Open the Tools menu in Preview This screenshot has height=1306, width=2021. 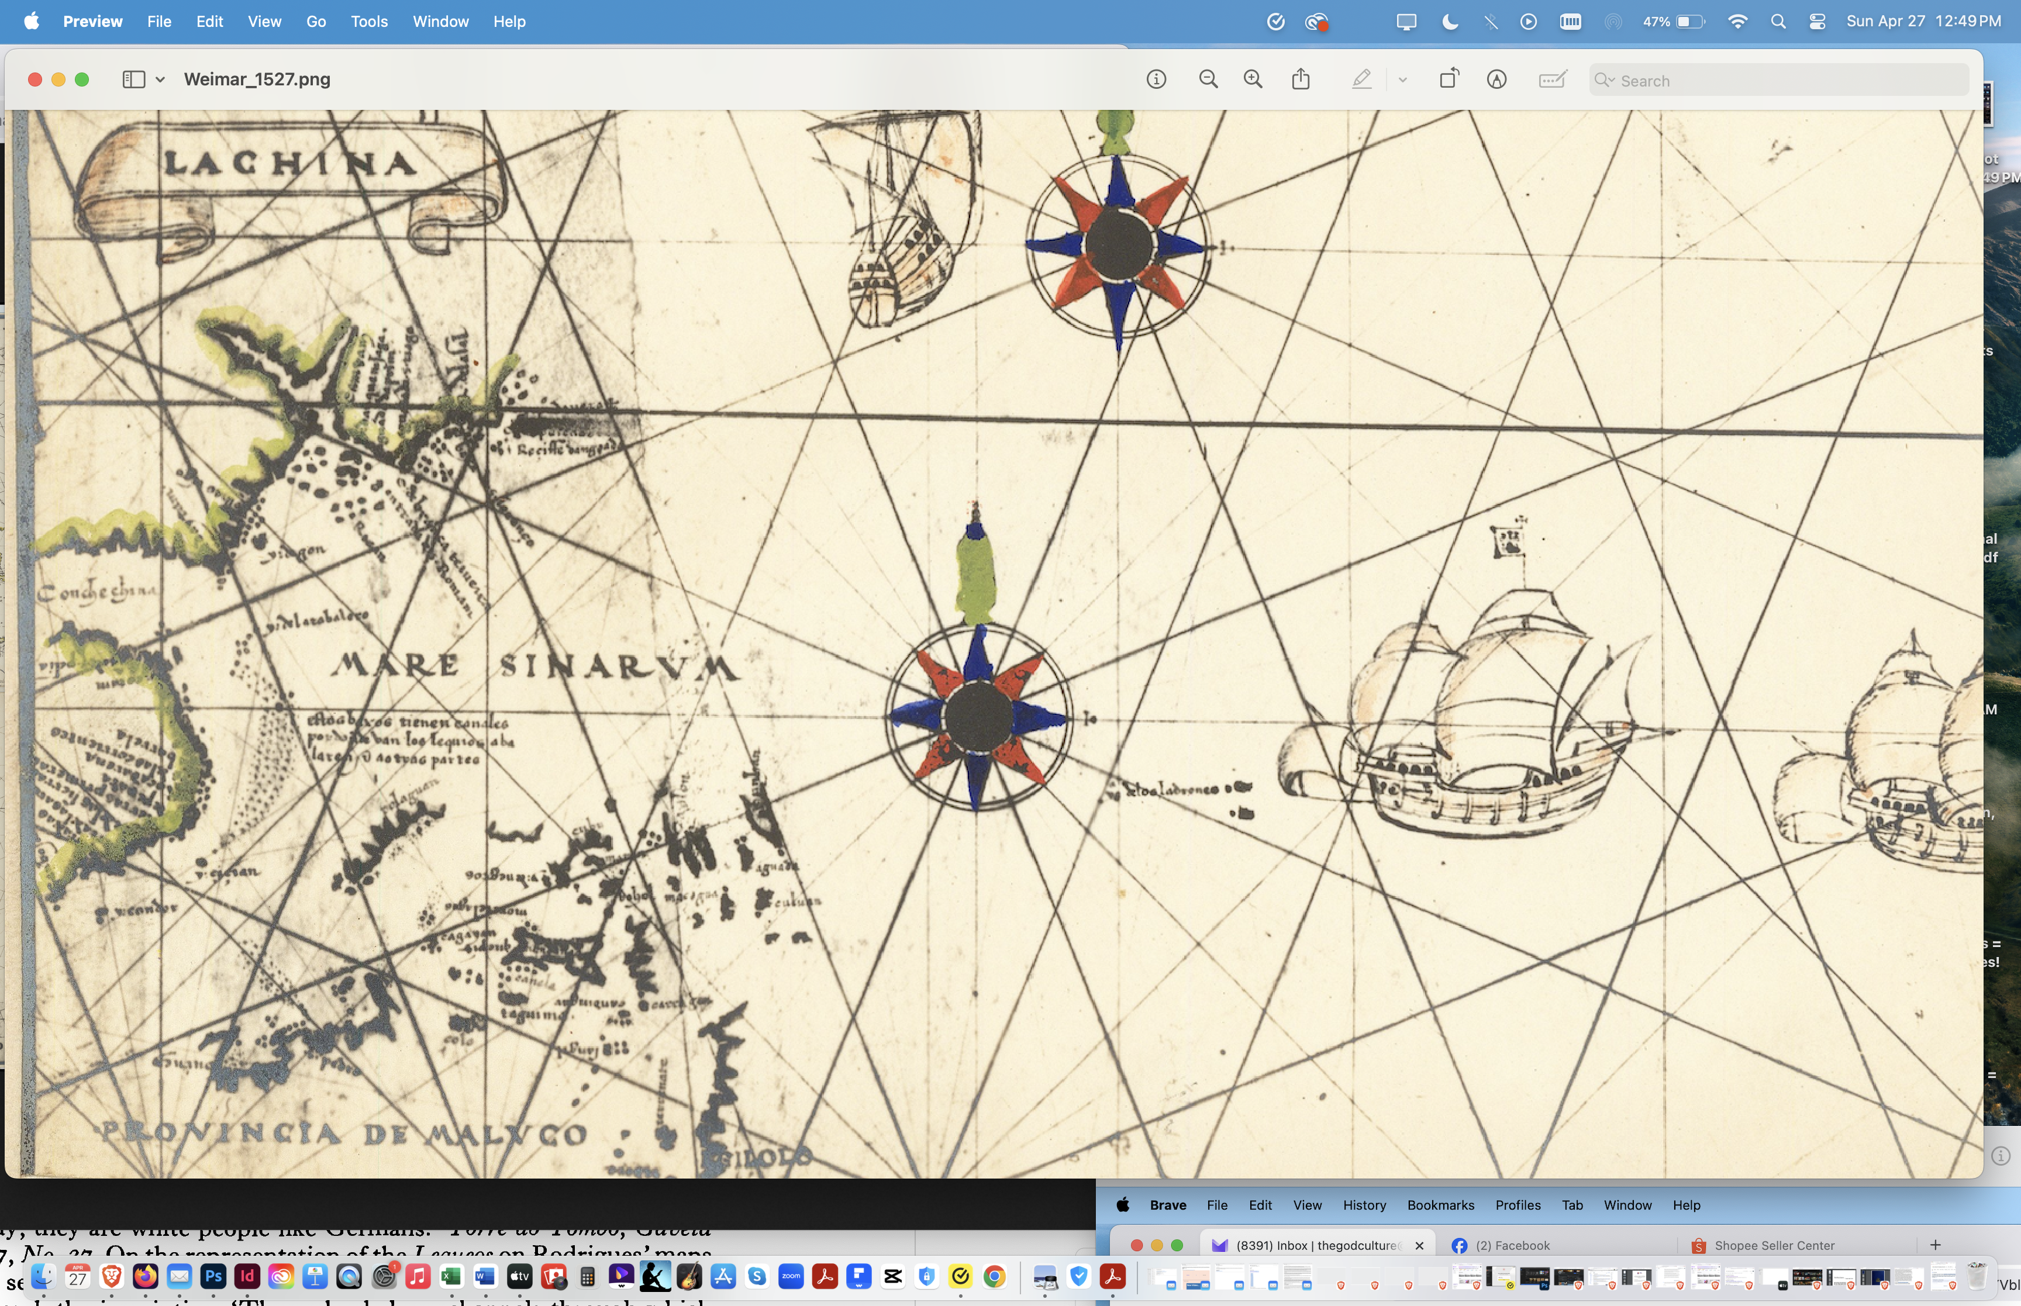click(x=369, y=21)
